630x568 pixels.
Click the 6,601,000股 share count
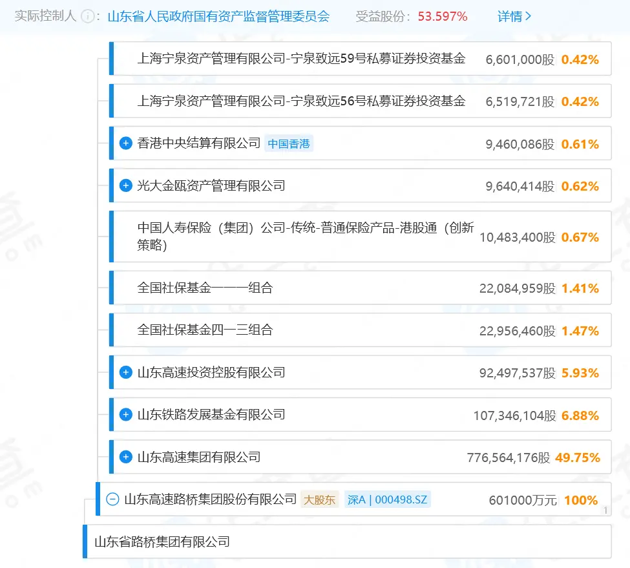point(520,59)
